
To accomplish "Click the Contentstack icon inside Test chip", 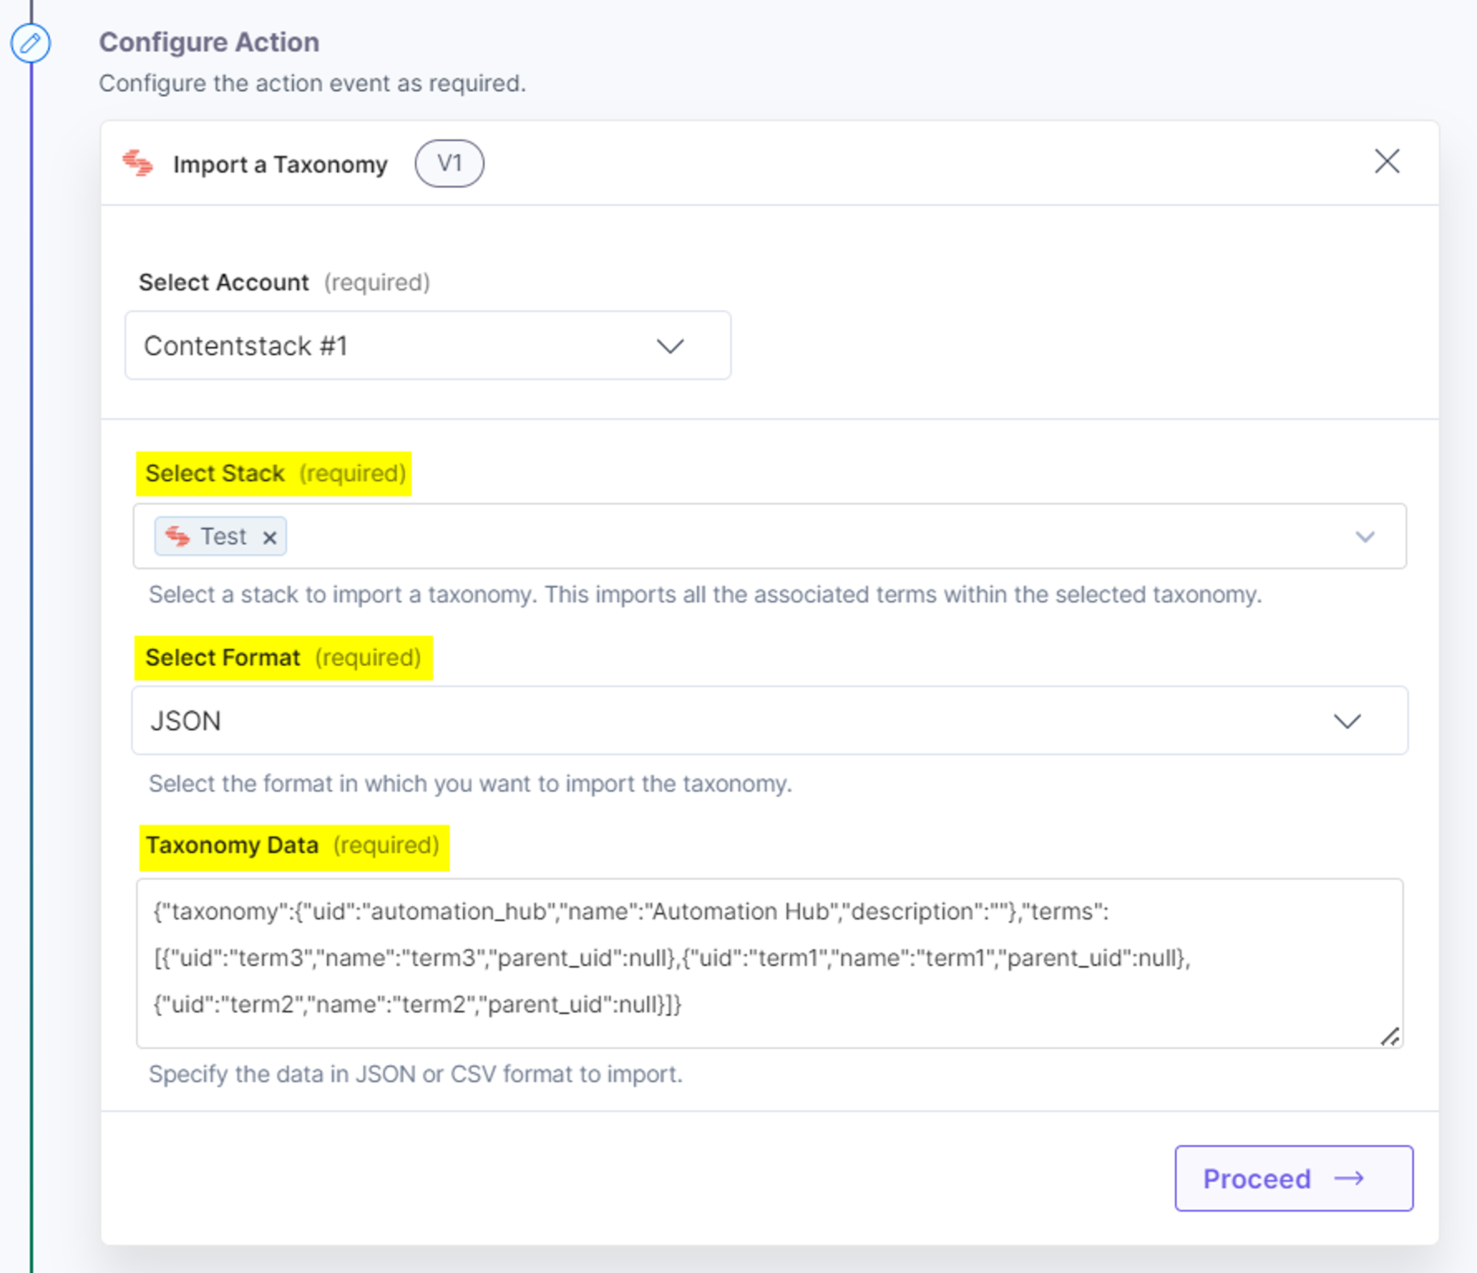I will coord(177,536).
